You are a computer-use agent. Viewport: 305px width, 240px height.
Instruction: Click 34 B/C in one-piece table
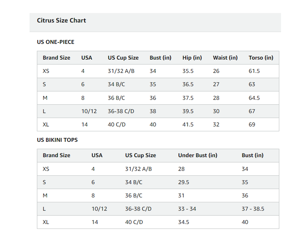[x=116, y=84]
